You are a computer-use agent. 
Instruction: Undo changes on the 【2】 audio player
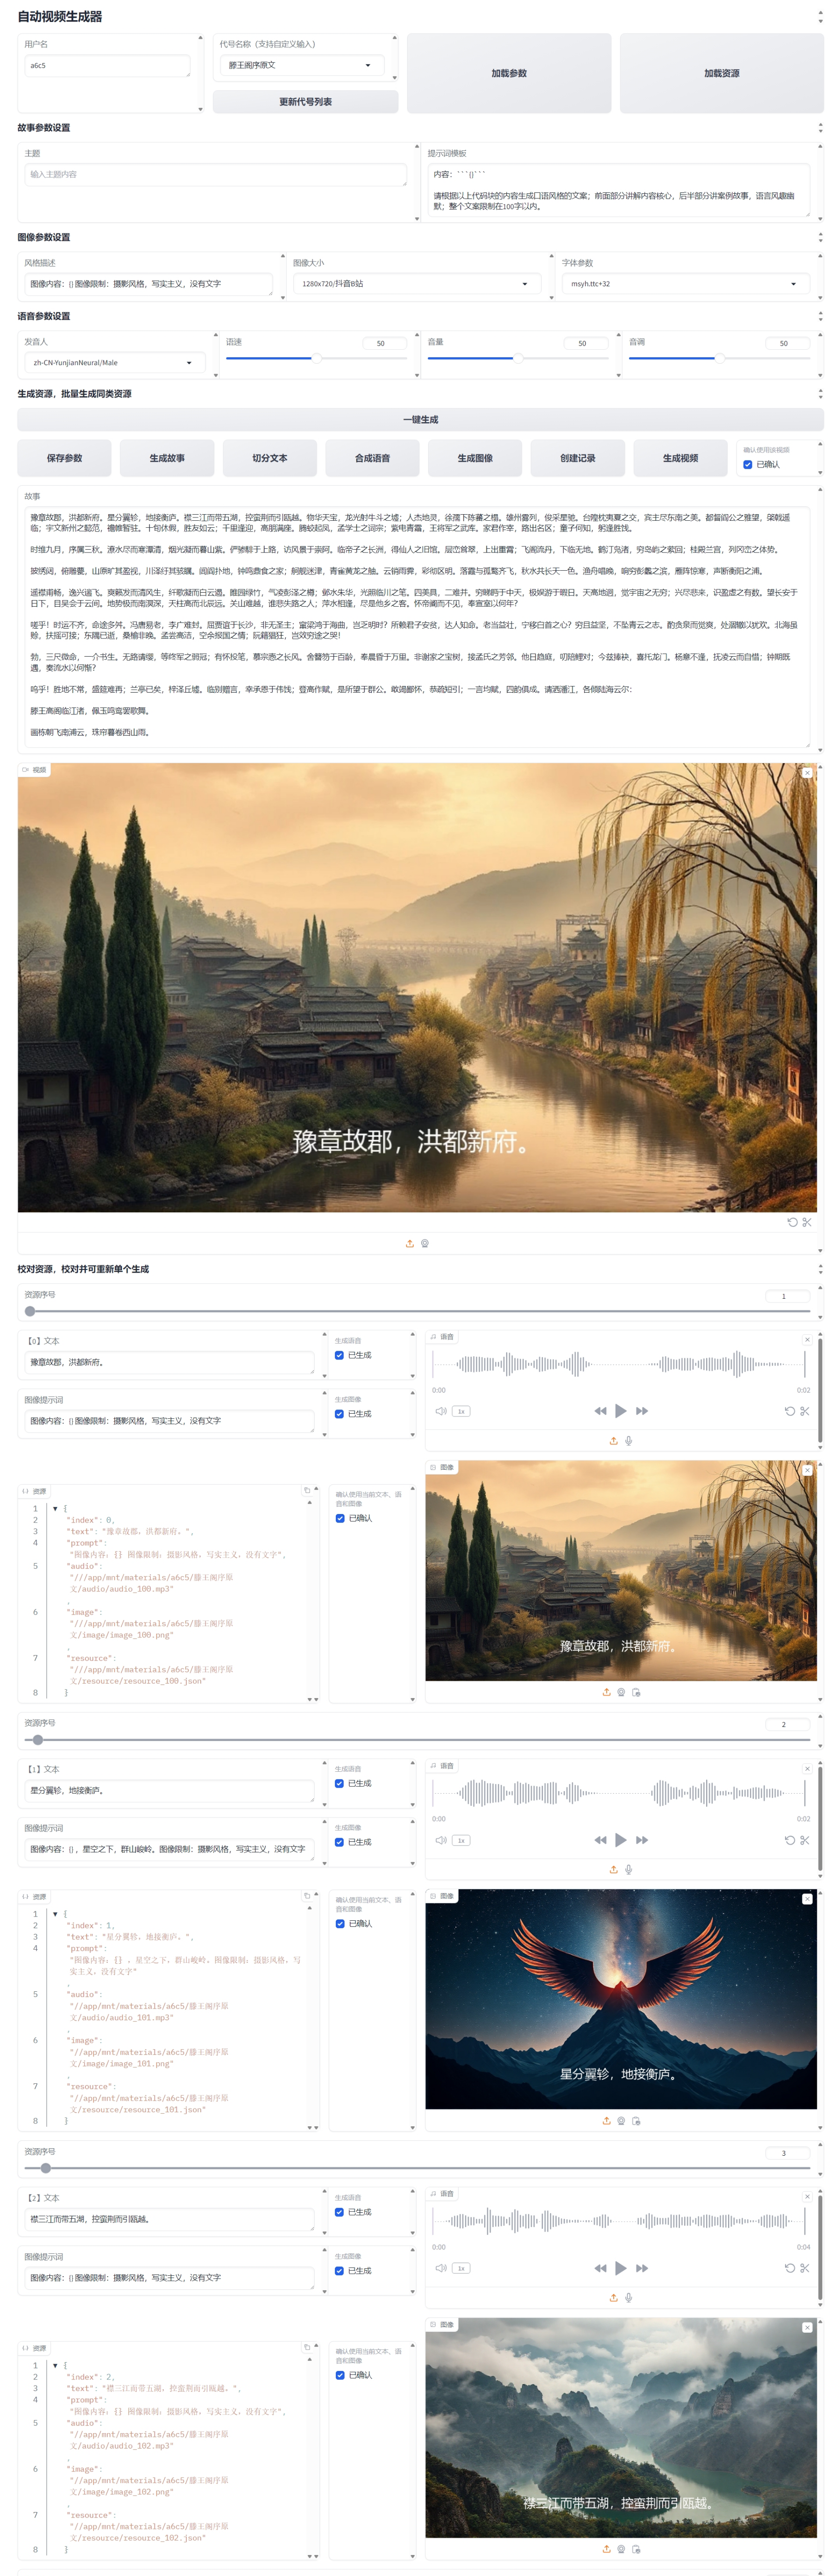click(x=790, y=2268)
